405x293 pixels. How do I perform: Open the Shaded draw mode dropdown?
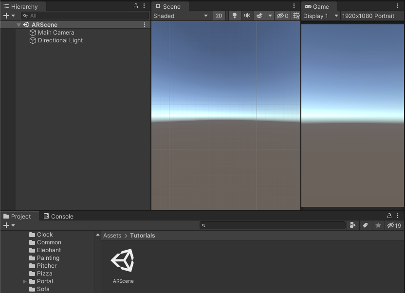click(x=181, y=16)
